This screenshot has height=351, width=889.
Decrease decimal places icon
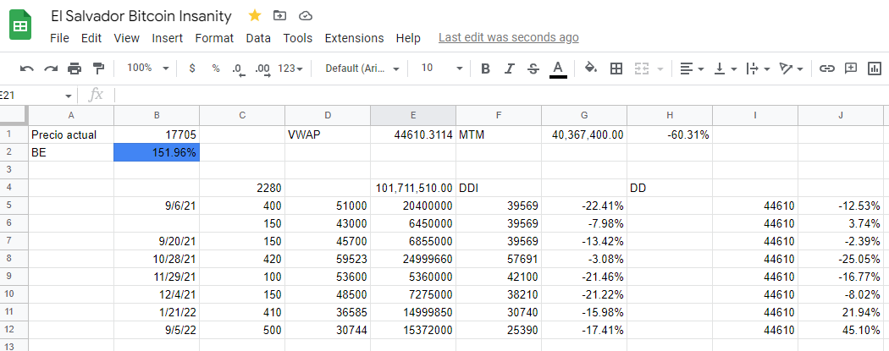click(x=239, y=69)
